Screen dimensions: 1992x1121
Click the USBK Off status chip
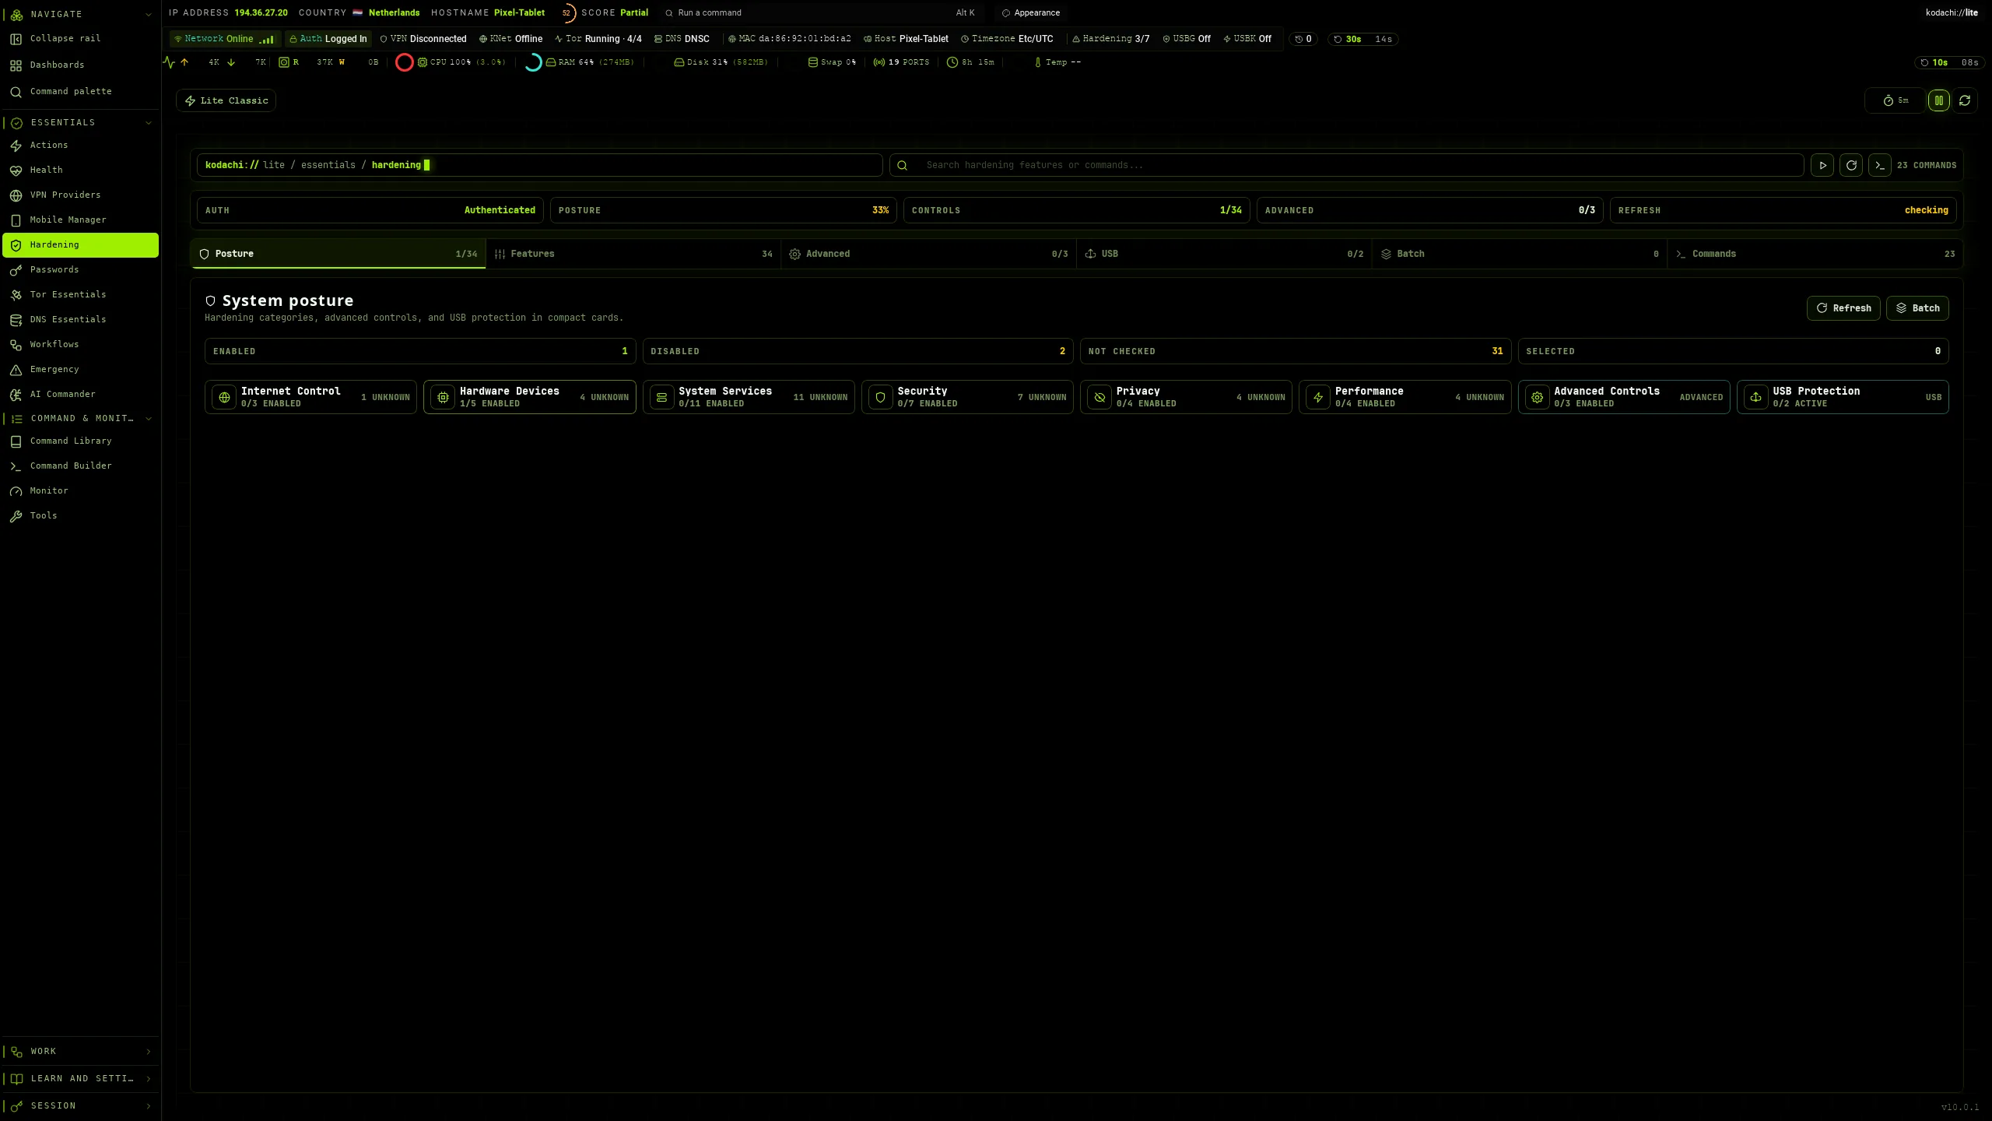pos(1247,39)
